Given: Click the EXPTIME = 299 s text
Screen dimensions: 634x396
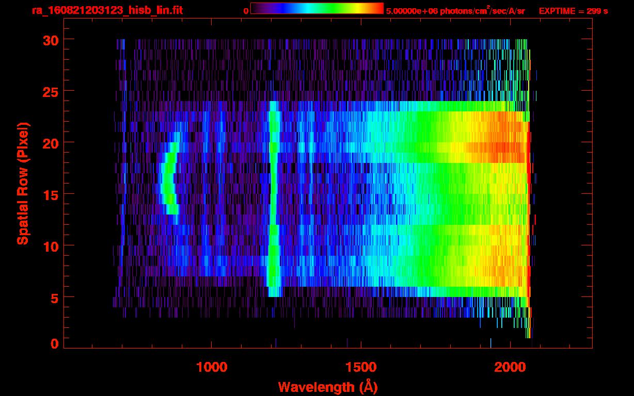Looking at the screenshot, I should pyautogui.click(x=573, y=11).
